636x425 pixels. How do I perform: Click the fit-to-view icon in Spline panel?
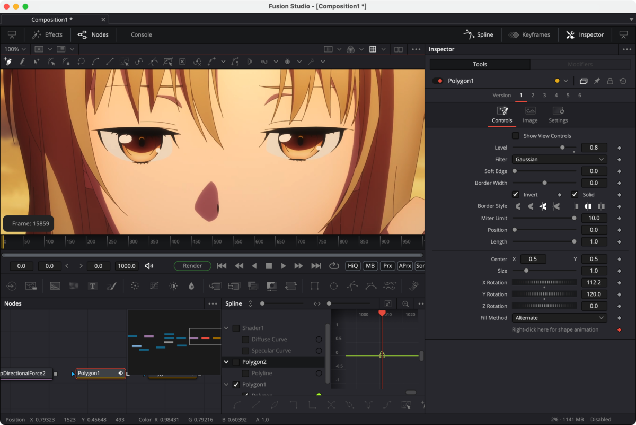(x=388, y=304)
